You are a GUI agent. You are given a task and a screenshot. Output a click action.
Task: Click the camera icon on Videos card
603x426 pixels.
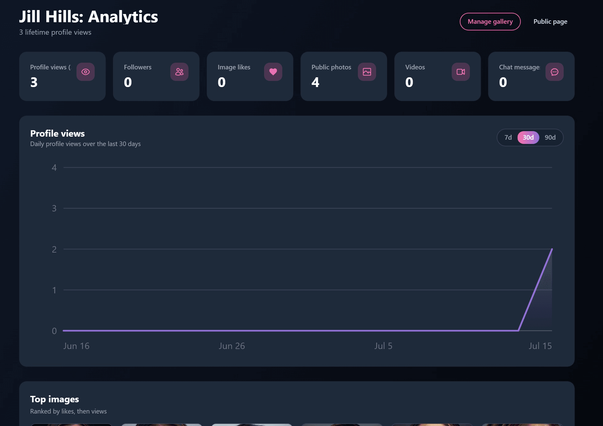tap(461, 72)
